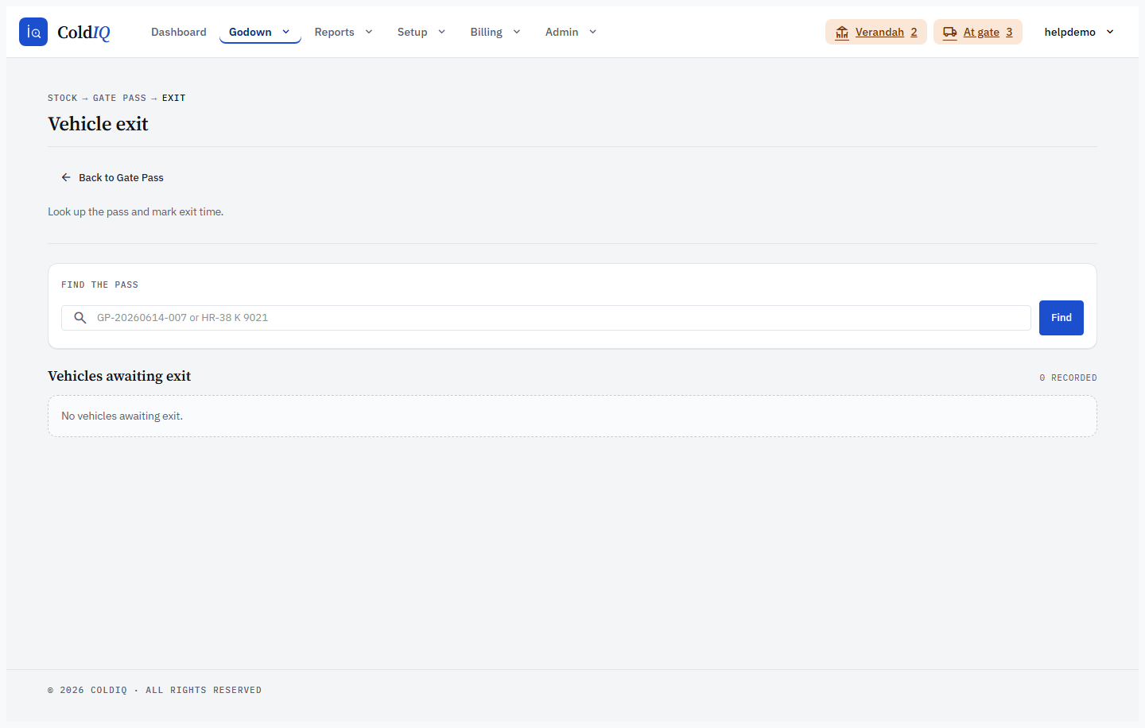Click the Vehicles awaiting exit heading
The width and height of the screenshot is (1145, 728).
pyautogui.click(x=119, y=376)
